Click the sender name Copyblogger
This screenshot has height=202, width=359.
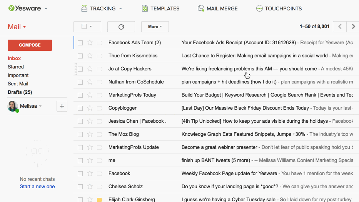click(x=122, y=108)
